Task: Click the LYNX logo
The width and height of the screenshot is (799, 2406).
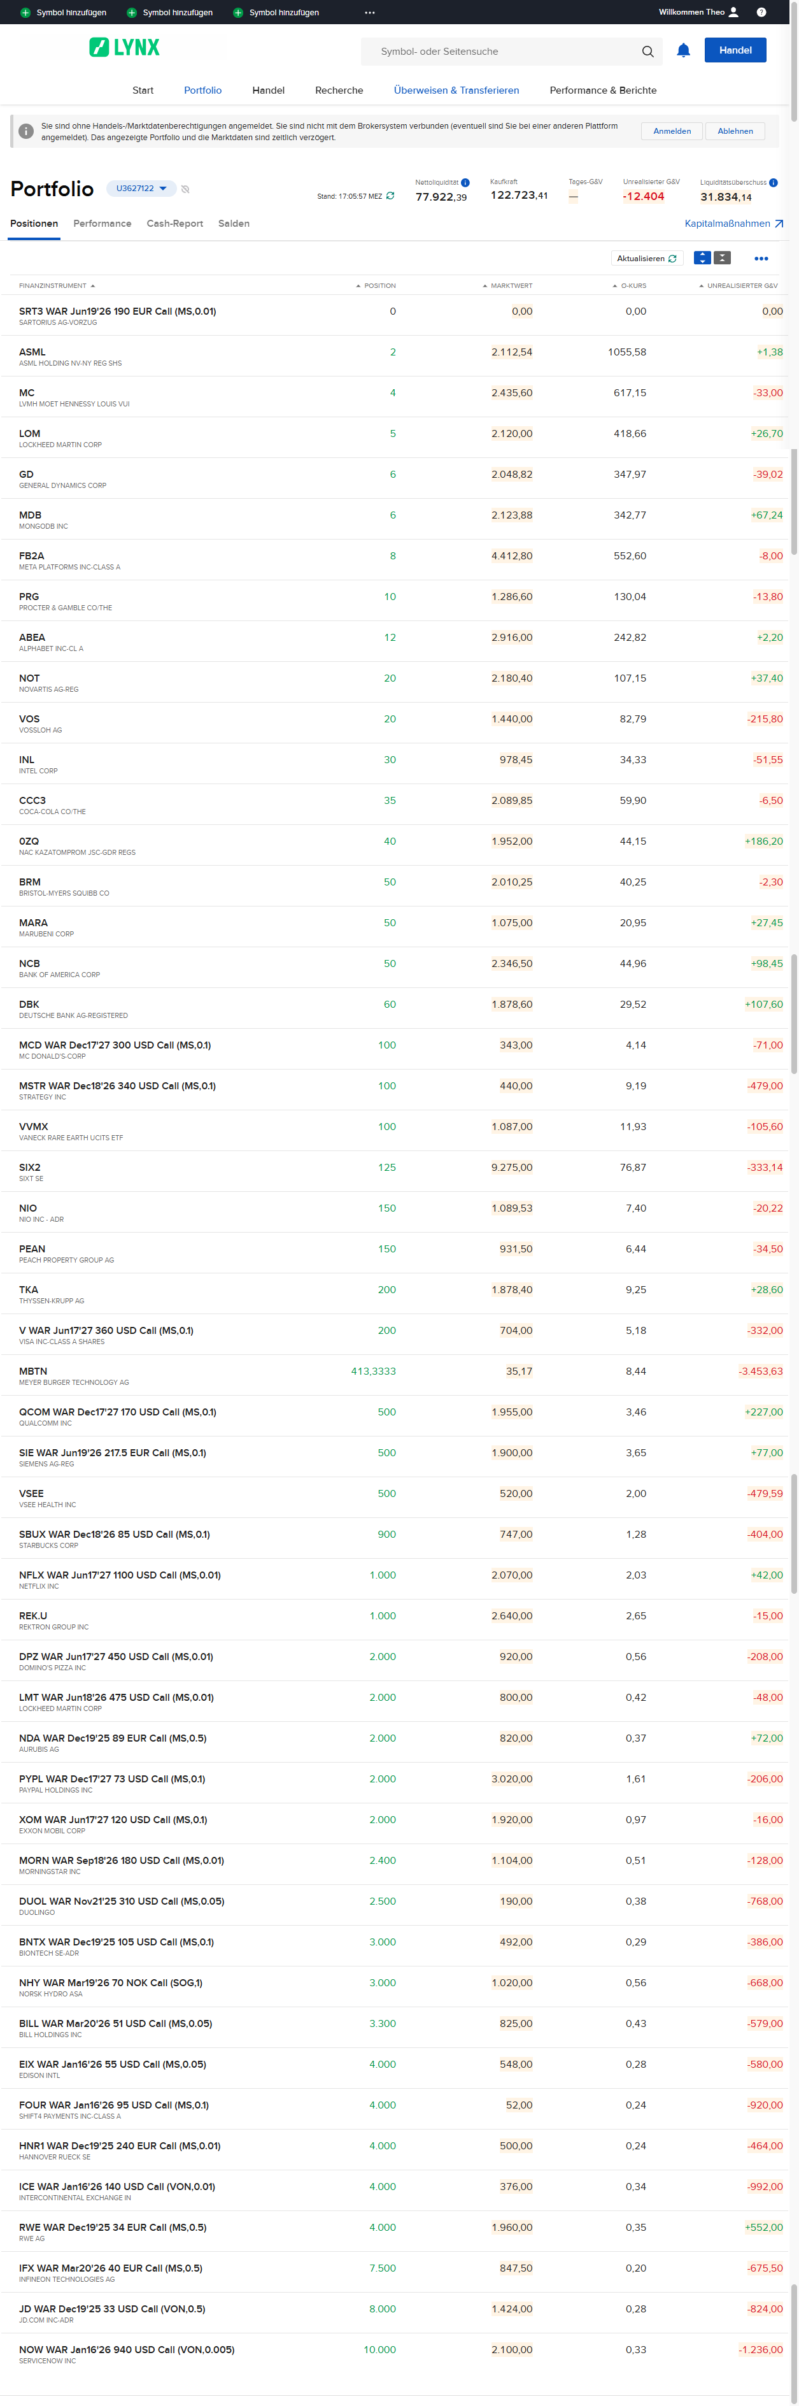Action: [124, 48]
